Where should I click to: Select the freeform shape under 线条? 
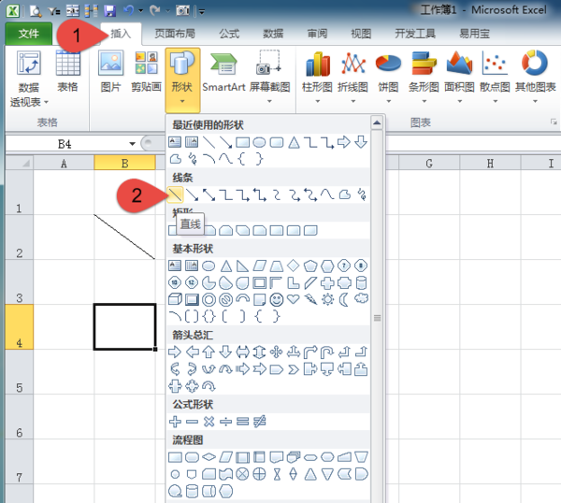[344, 194]
